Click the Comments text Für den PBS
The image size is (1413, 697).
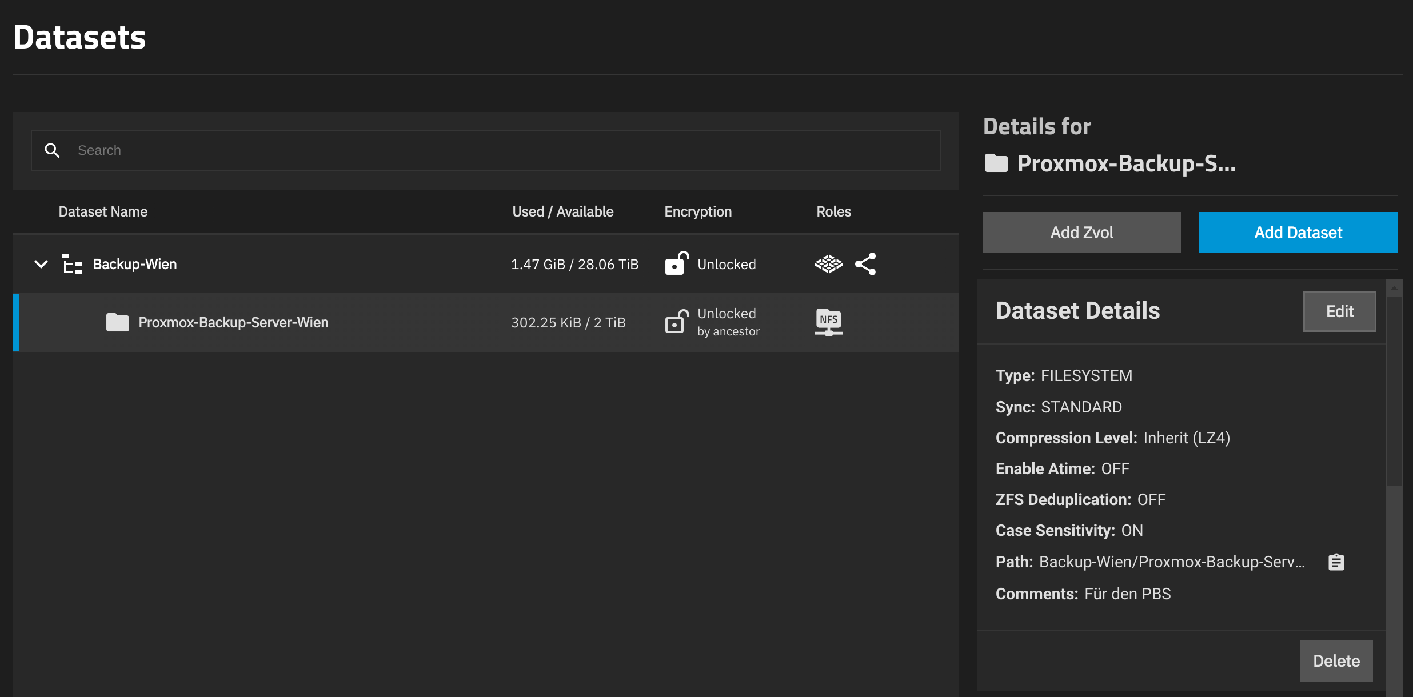[x=1127, y=594]
